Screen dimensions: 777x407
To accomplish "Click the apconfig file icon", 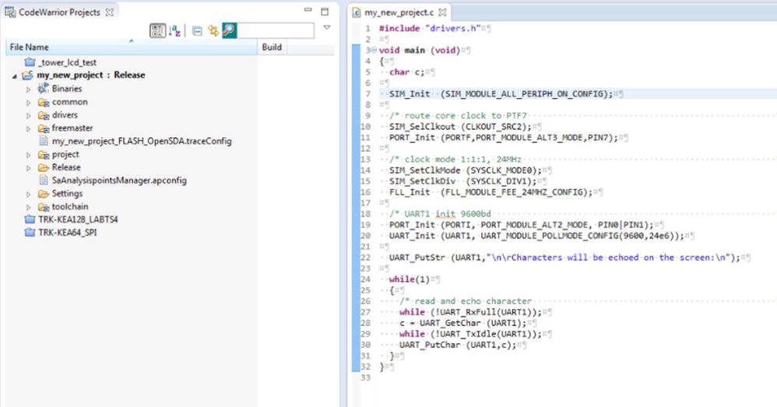I will pos(44,181).
